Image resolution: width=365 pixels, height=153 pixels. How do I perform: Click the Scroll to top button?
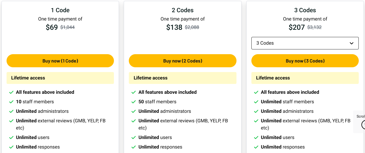[x=363, y=124]
